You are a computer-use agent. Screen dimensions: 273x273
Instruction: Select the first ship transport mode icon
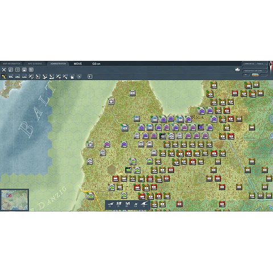(x=18, y=77)
